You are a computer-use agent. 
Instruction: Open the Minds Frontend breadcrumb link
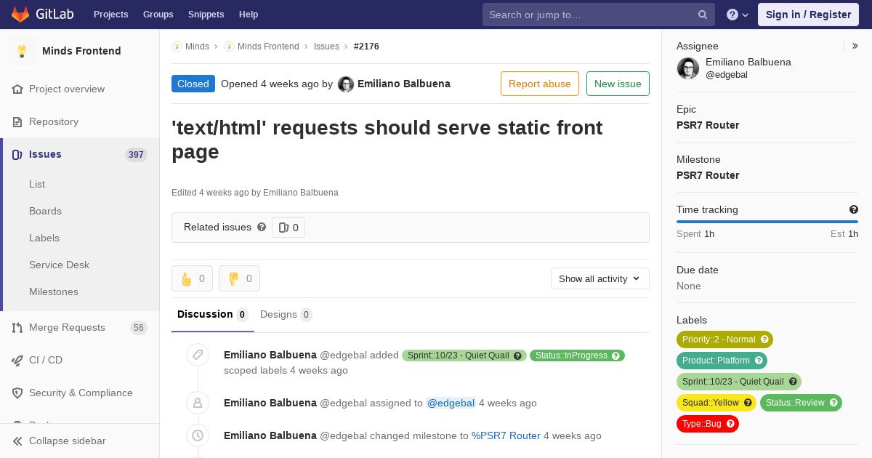click(268, 47)
